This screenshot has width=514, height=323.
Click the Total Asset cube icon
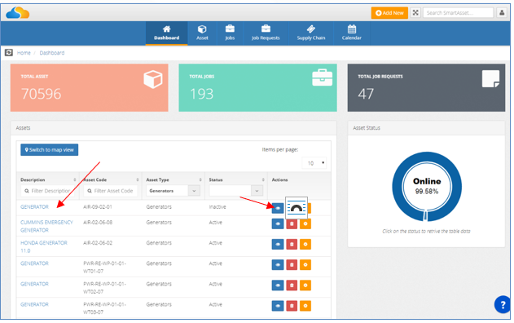tap(153, 79)
